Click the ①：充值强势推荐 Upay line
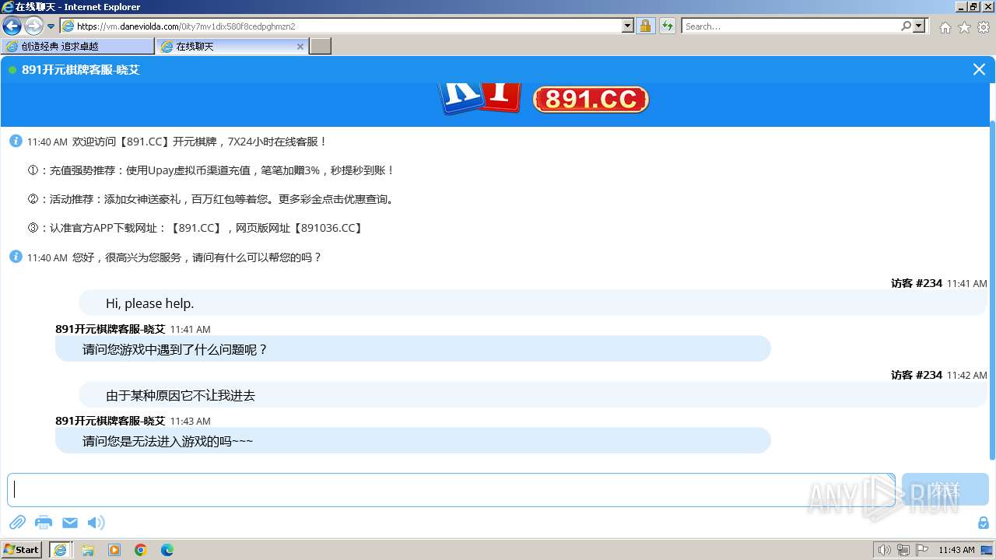 pyautogui.click(x=211, y=170)
